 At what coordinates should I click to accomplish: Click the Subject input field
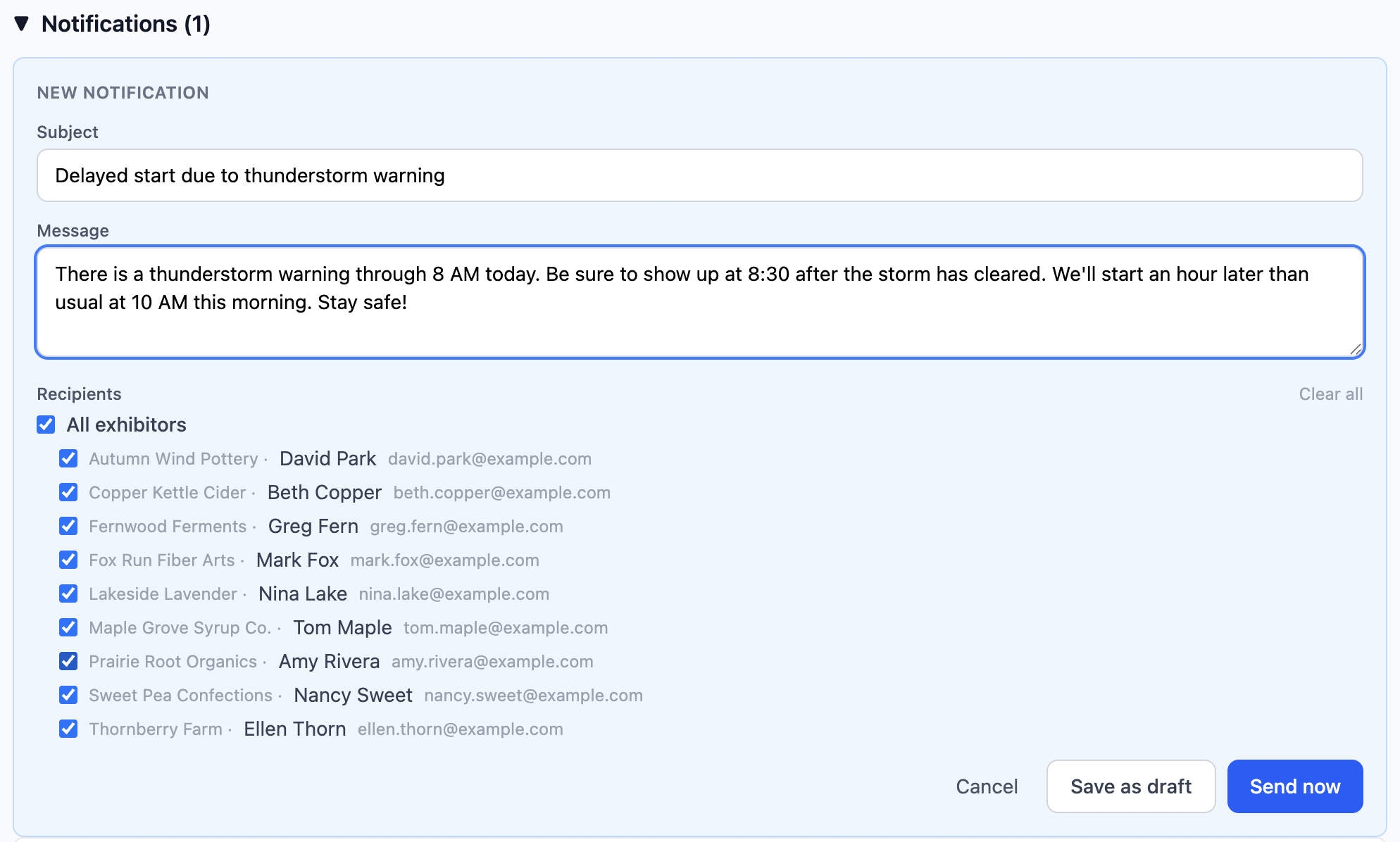coord(699,175)
